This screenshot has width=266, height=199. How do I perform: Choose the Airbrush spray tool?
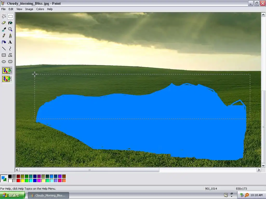(4, 42)
